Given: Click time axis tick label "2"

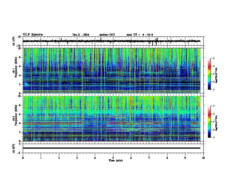Looking at the screenshot, I should click(59, 158).
